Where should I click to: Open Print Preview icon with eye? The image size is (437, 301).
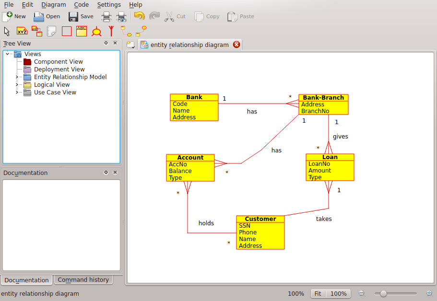[x=121, y=16]
